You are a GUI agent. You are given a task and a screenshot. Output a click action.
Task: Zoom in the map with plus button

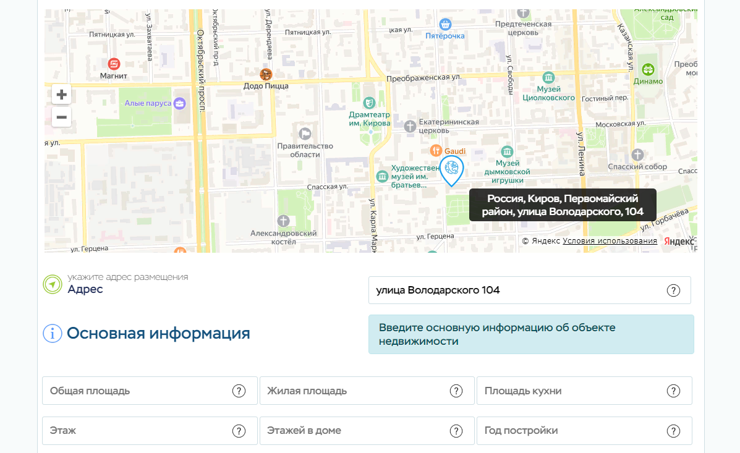point(61,95)
